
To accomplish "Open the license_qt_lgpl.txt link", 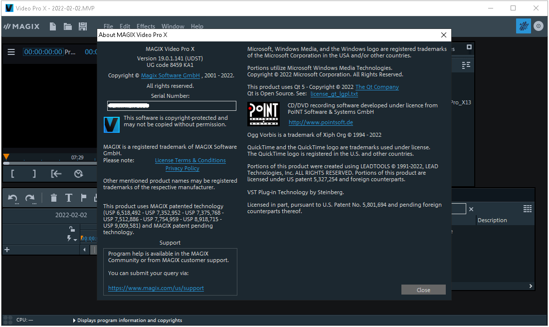I will pos(334,93).
